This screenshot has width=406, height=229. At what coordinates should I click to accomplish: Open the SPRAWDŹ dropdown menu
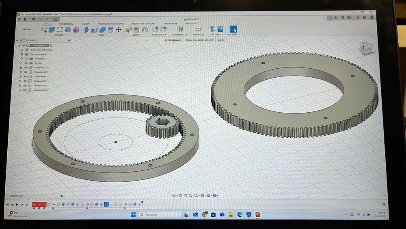199,35
